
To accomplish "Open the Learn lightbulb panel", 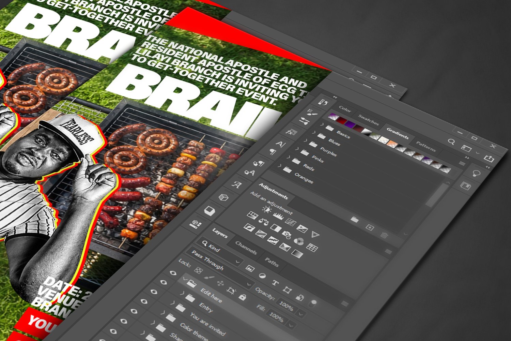I will click(x=476, y=174).
